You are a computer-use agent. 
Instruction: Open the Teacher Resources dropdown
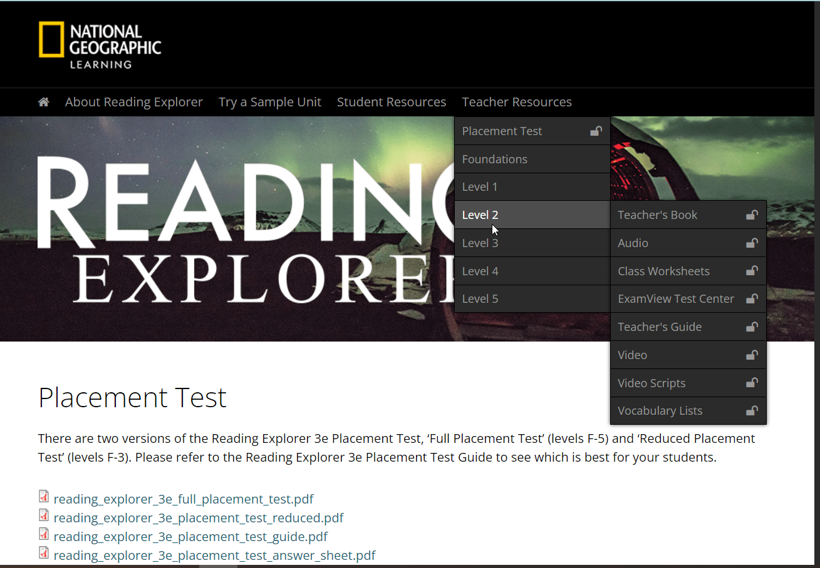517,101
